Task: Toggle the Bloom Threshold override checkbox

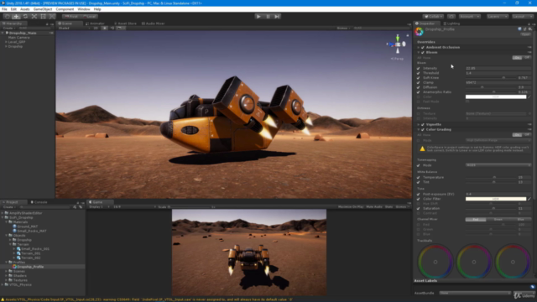Action: point(418,73)
